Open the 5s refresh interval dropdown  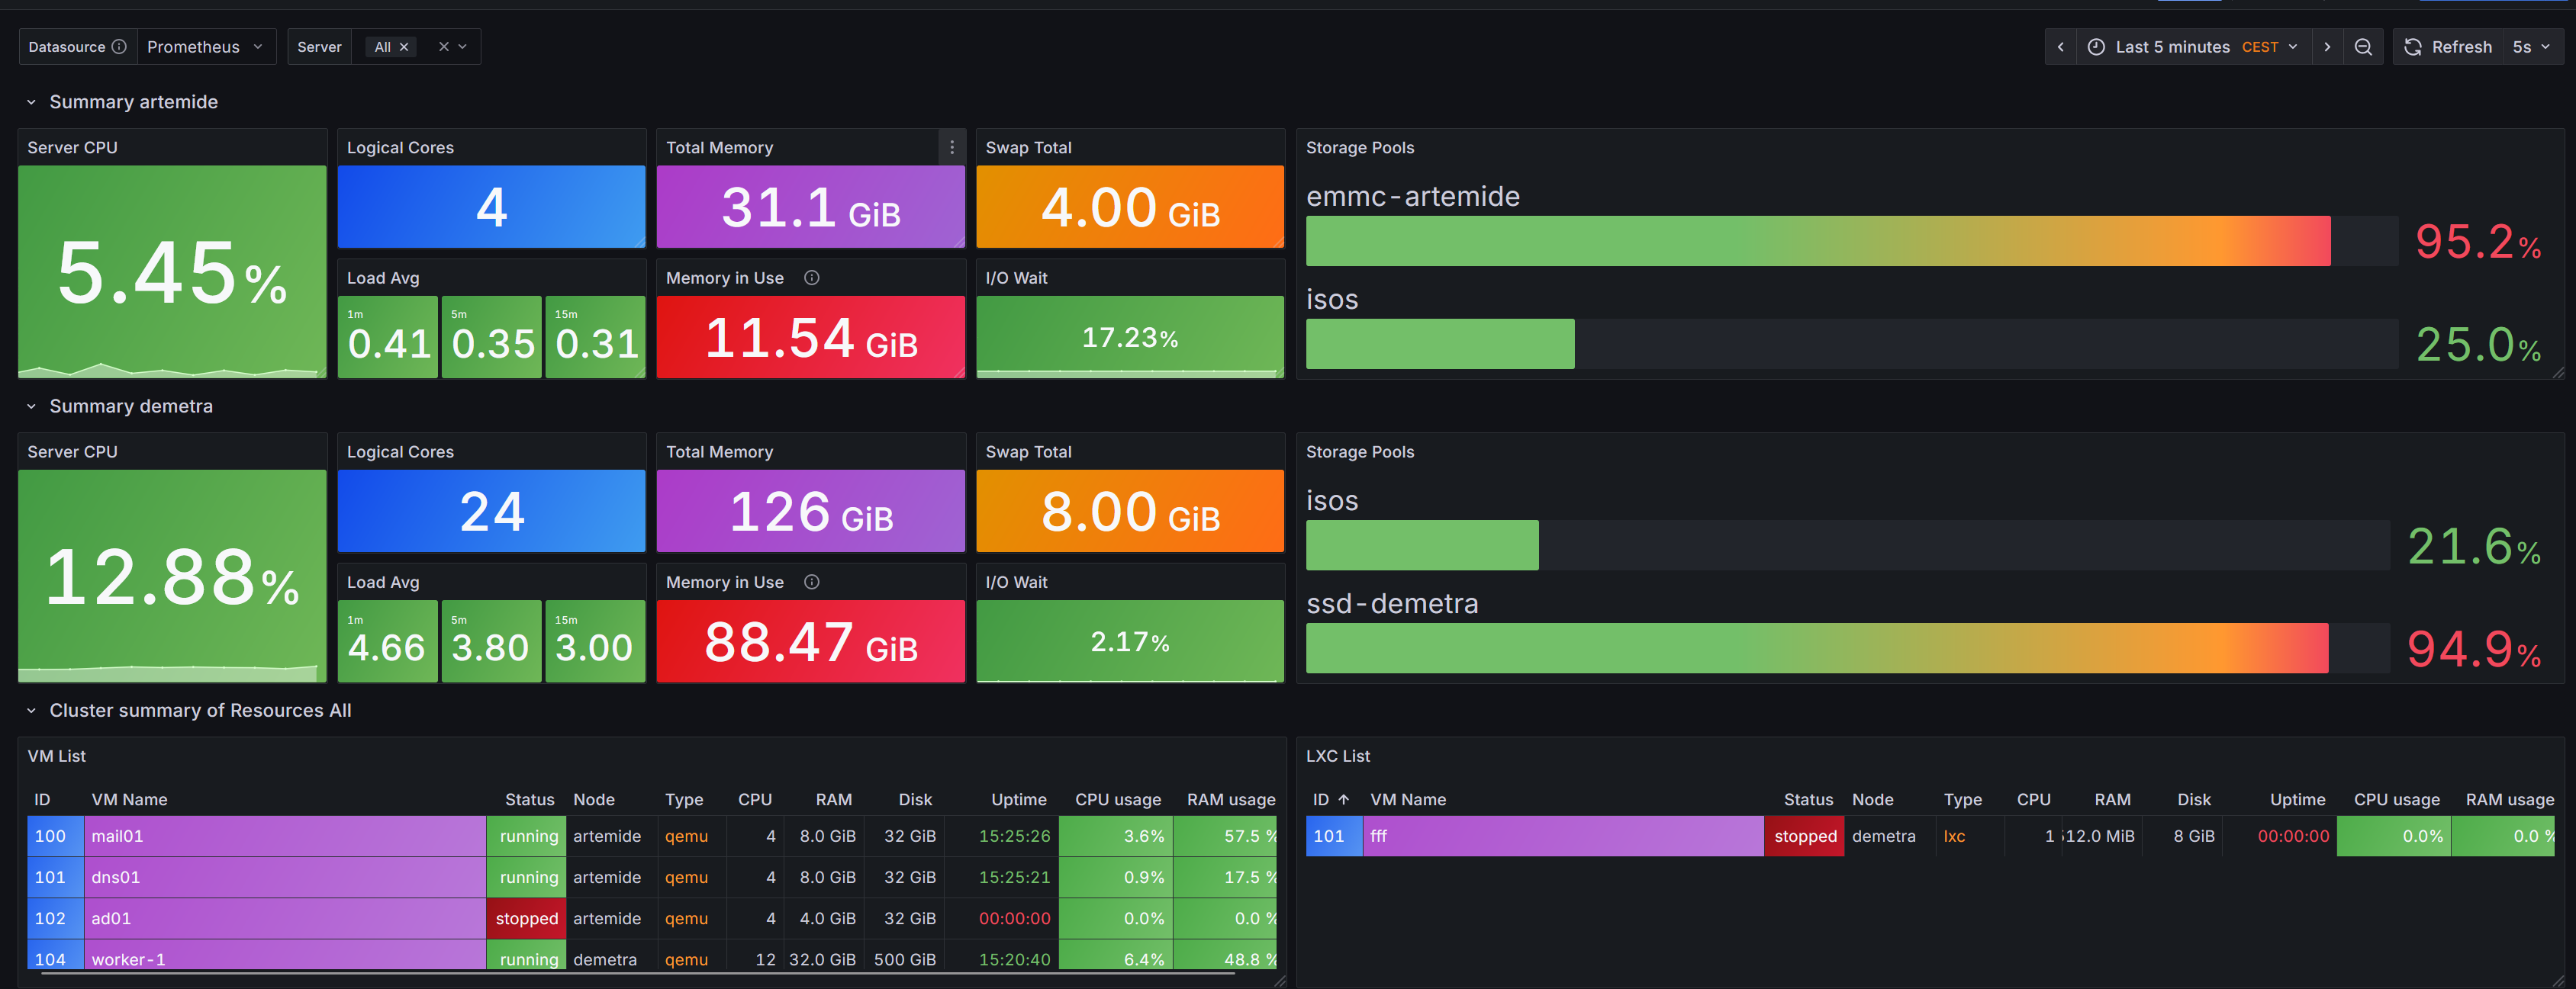click(x=2530, y=47)
